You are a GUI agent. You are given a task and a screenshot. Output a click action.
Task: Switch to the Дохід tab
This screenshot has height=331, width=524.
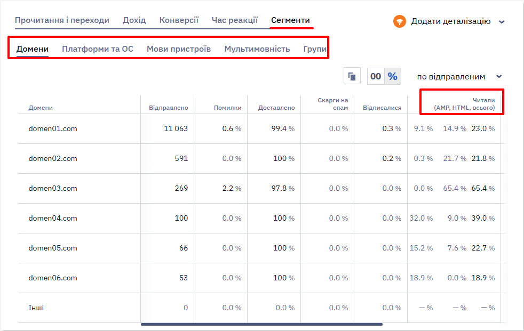pyautogui.click(x=134, y=20)
